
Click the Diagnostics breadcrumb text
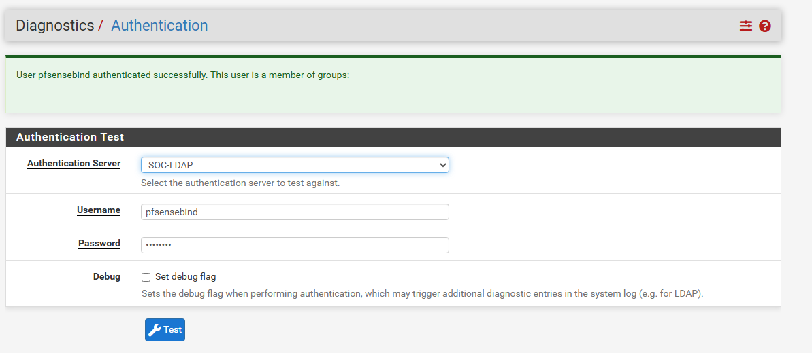pos(55,25)
